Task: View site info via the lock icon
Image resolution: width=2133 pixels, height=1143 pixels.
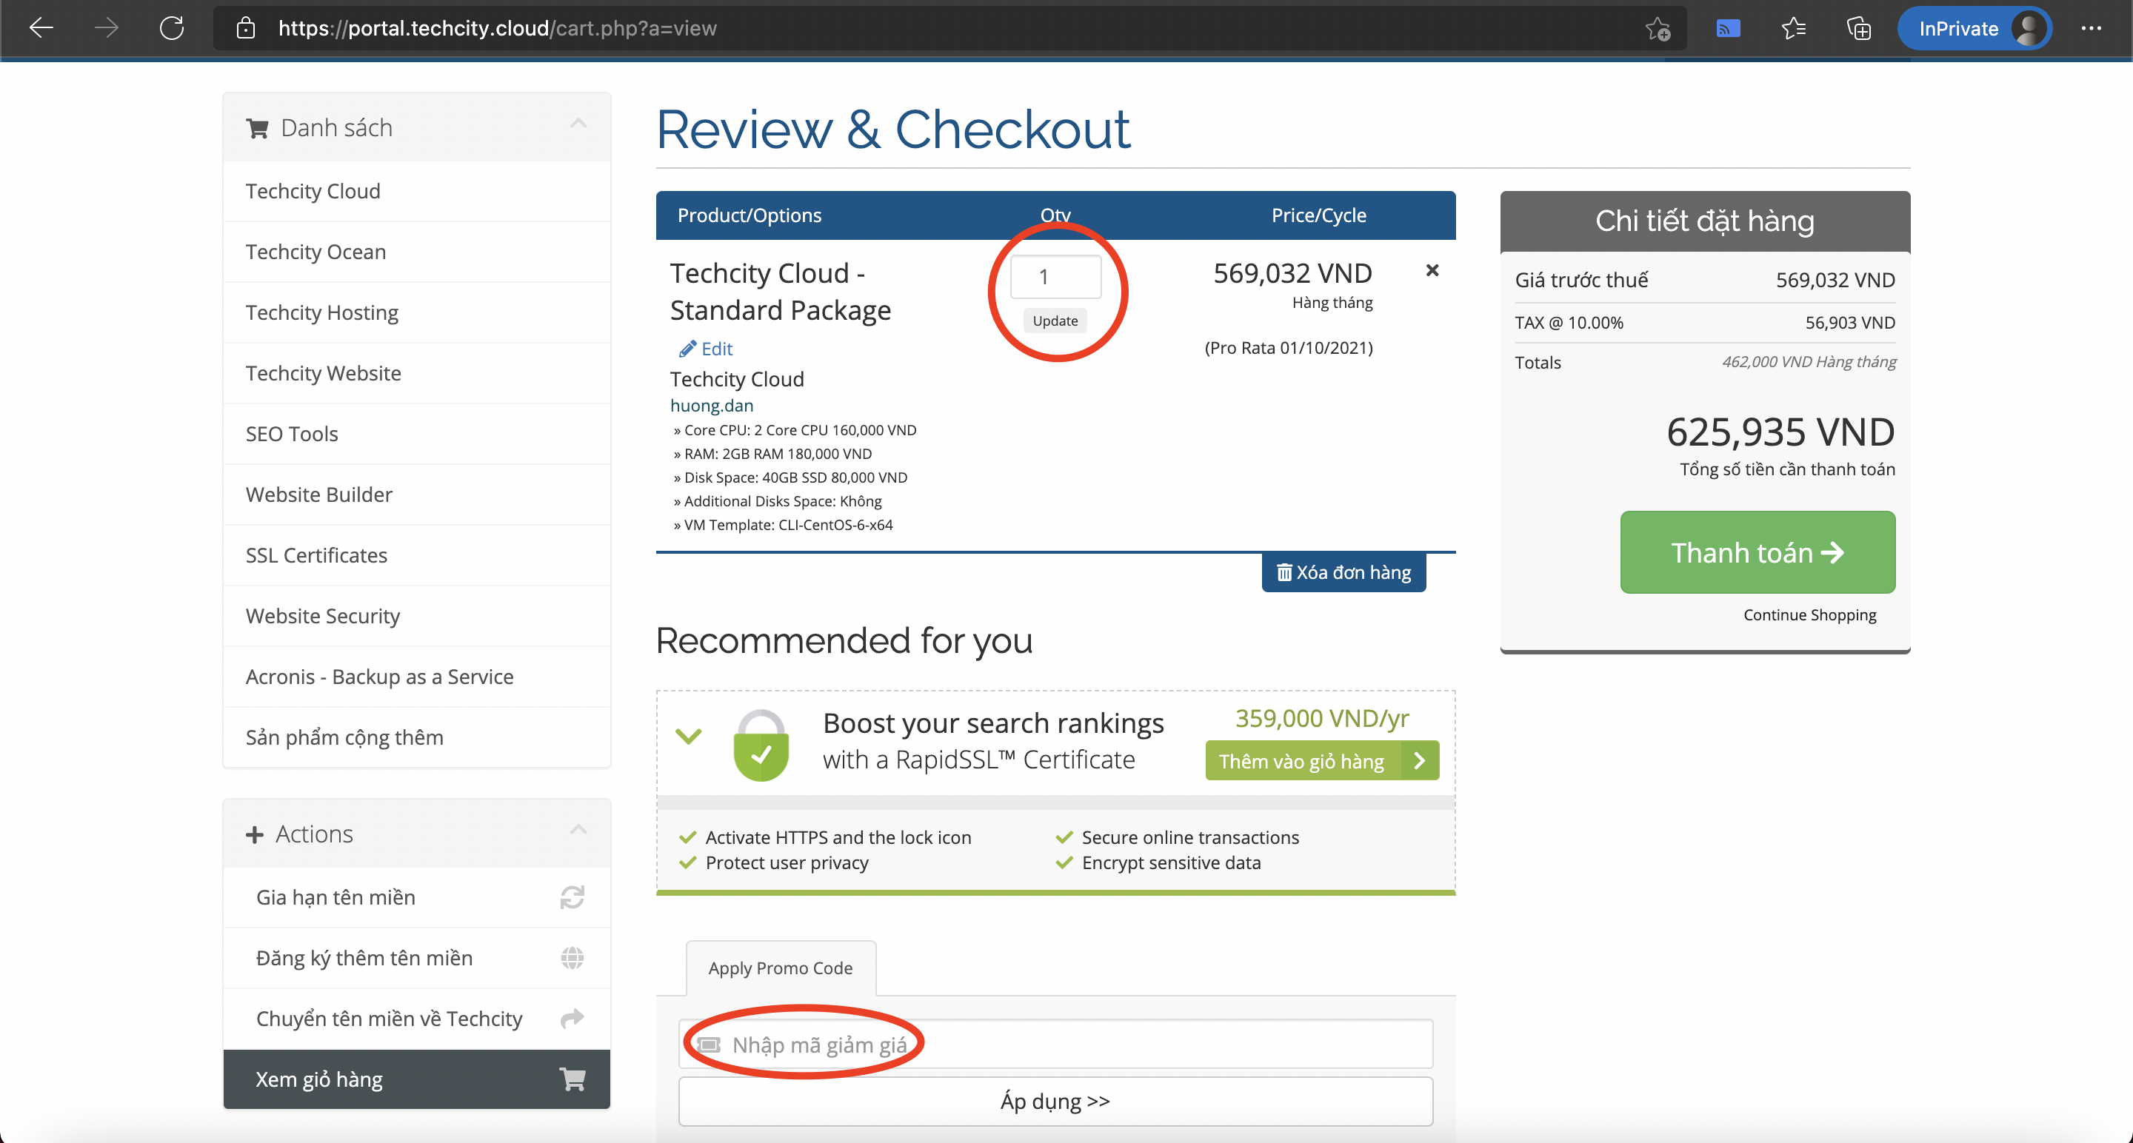Action: point(245,28)
